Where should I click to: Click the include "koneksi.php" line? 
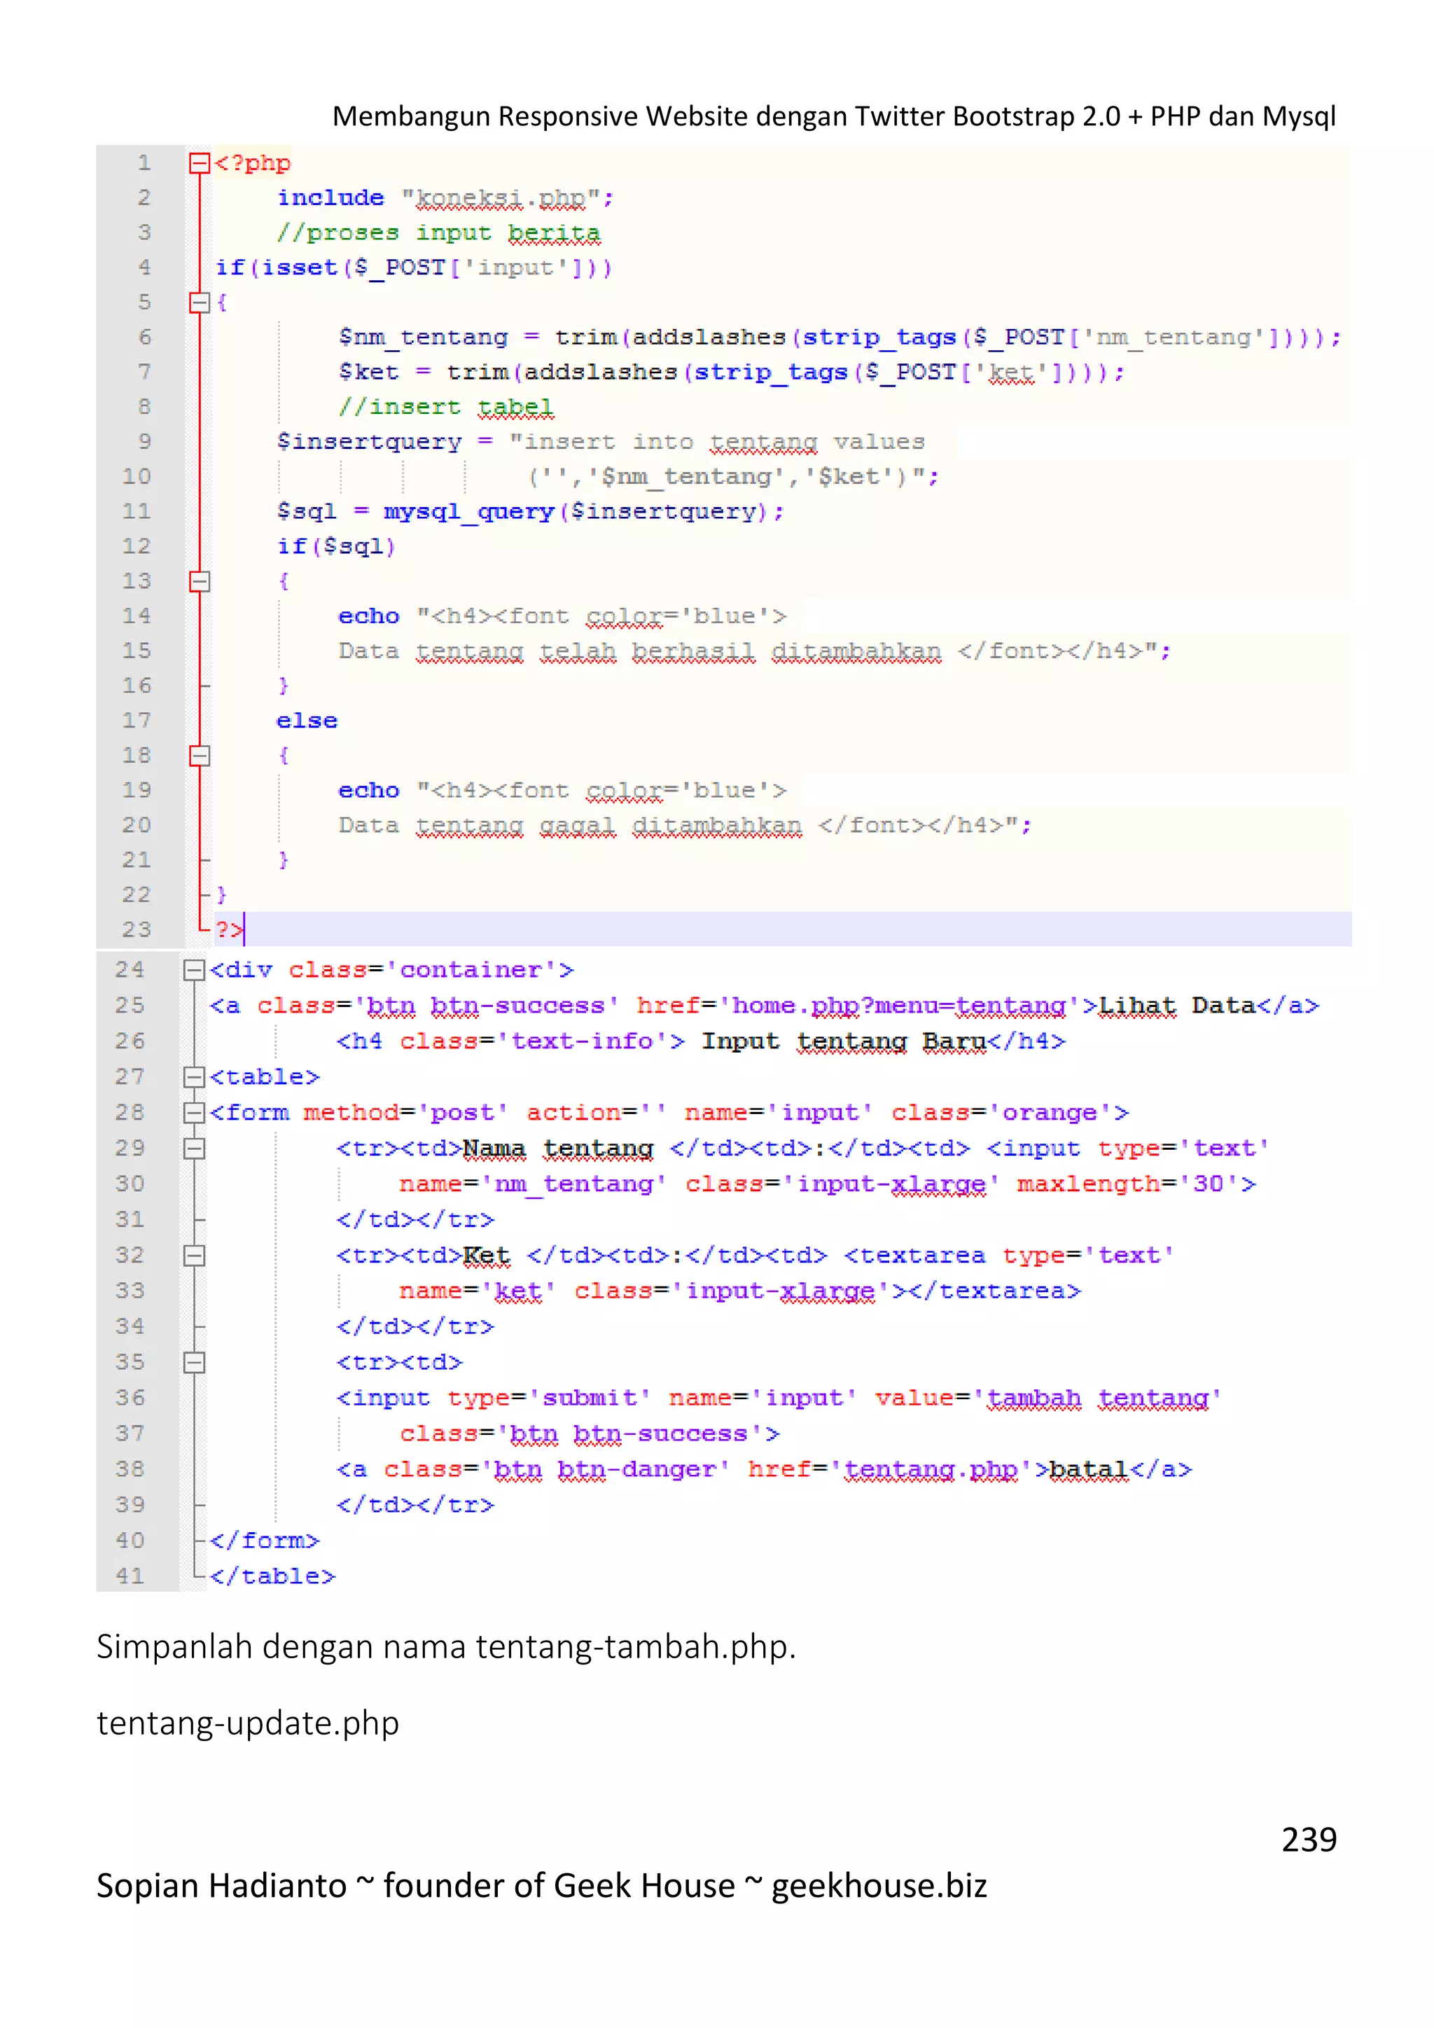pyautogui.click(x=446, y=198)
